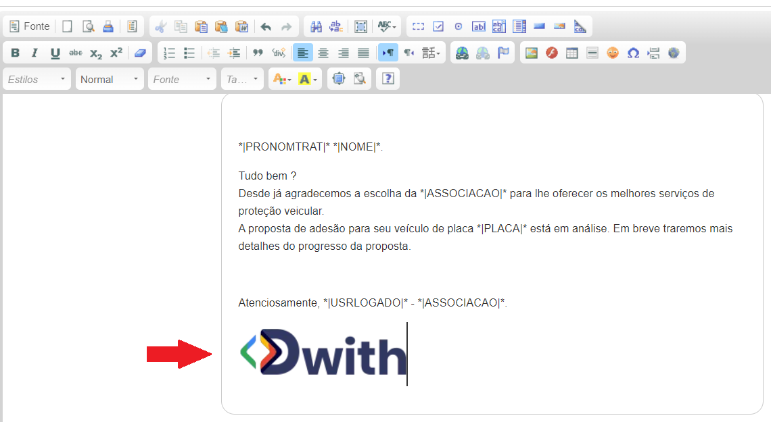Screen dimensions: 771x422
Task: Toggle strikethrough formatting
Action: [75, 53]
